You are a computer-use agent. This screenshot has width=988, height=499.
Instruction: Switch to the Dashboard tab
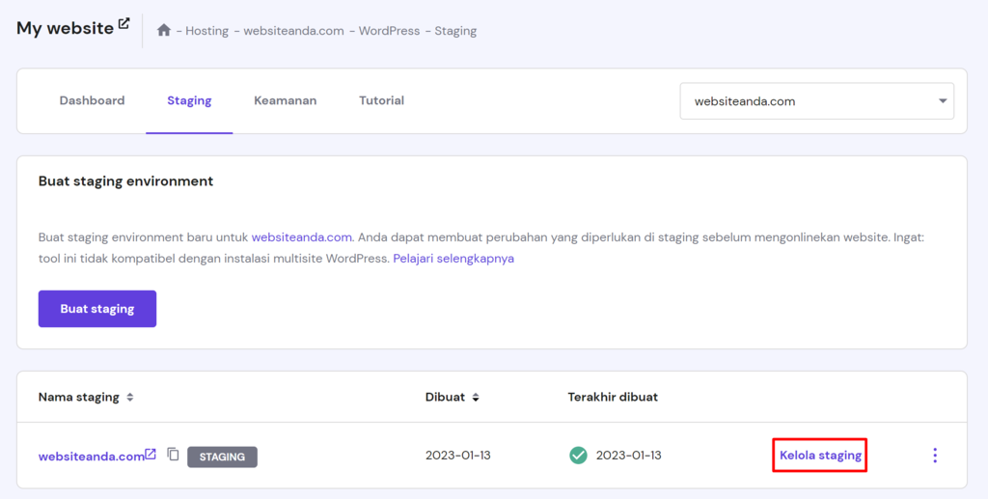pyautogui.click(x=92, y=100)
